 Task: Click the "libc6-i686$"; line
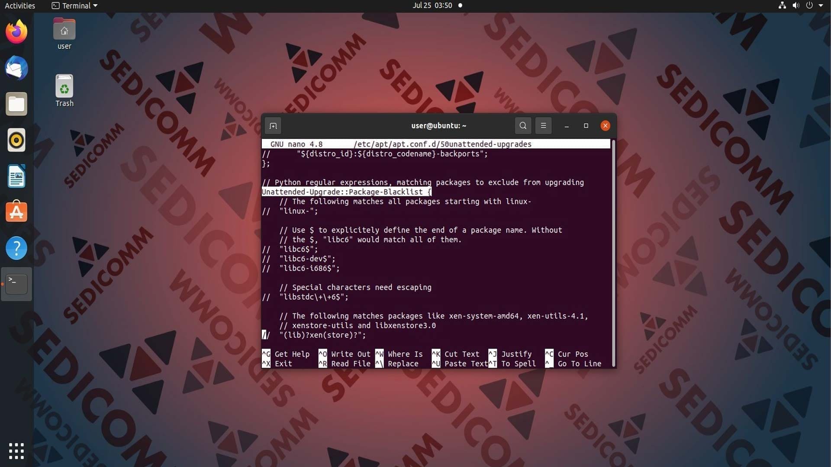coord(300,268)
